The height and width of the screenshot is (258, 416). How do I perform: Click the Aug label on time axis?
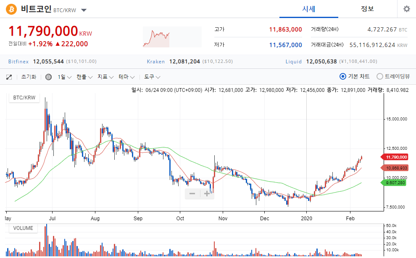pos(95,218)
